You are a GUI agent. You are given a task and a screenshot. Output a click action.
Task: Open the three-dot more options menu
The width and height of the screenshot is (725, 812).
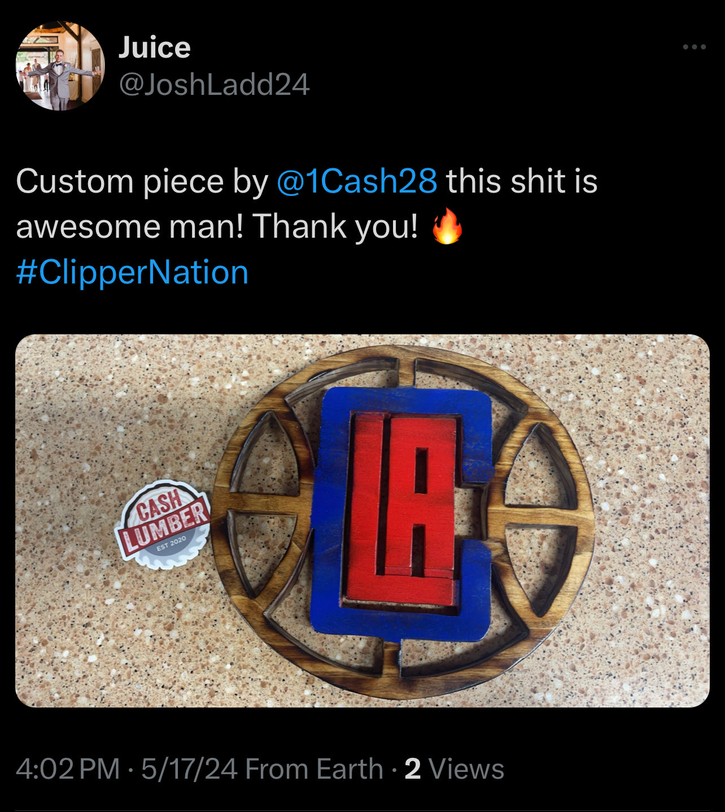click(x=694, y=47)
